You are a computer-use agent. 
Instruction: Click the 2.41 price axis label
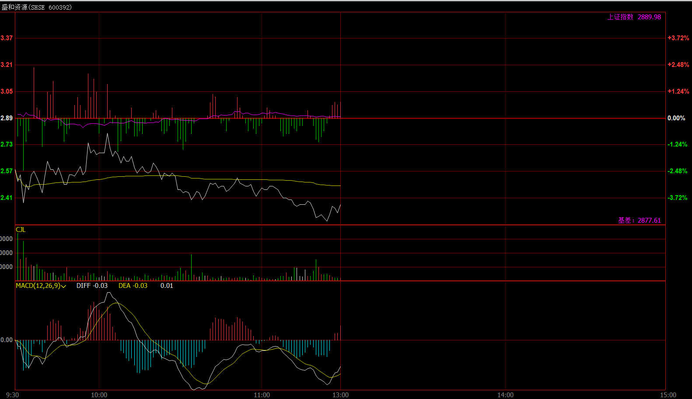pyautogui.click(x=7, y=198)
